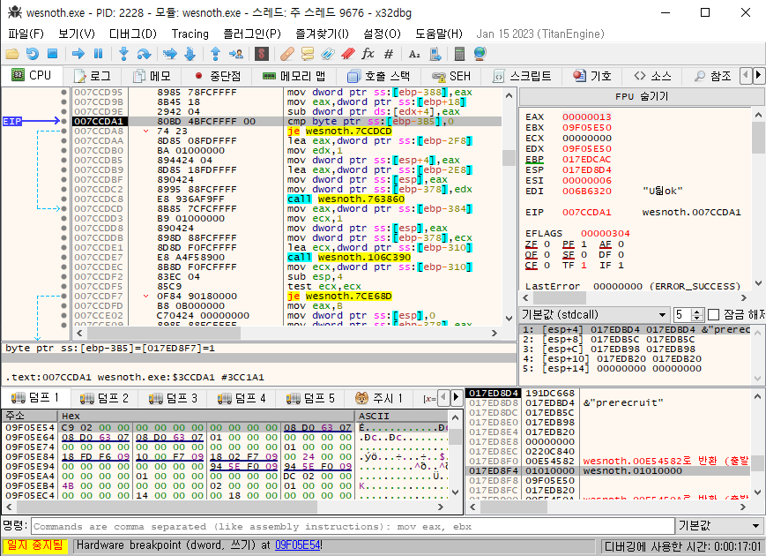Open the calculator icon
This screenshot has height=556, width=766.
coord(459,54)
